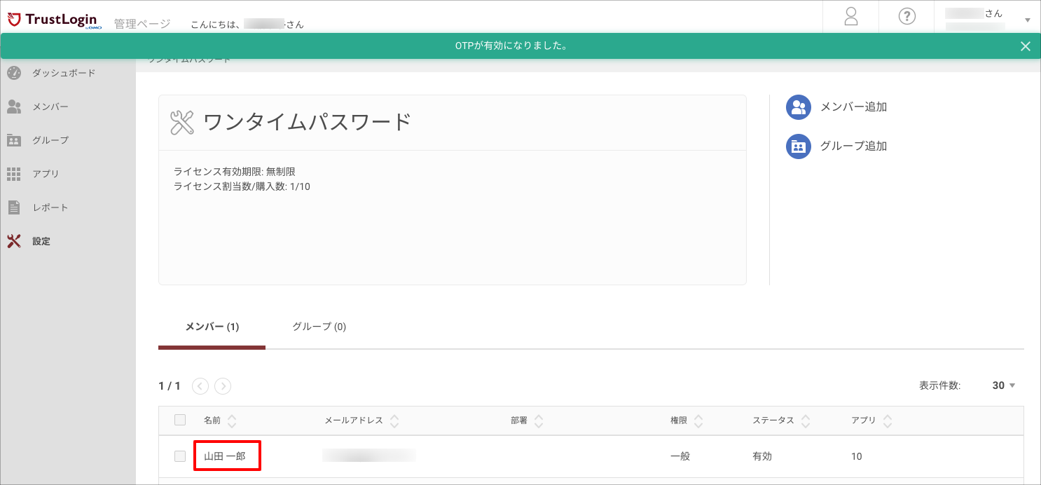Check the select-all checkbox in table header
The width and height of the screenshot is (1041, 485).
click(x=179, y=419)
